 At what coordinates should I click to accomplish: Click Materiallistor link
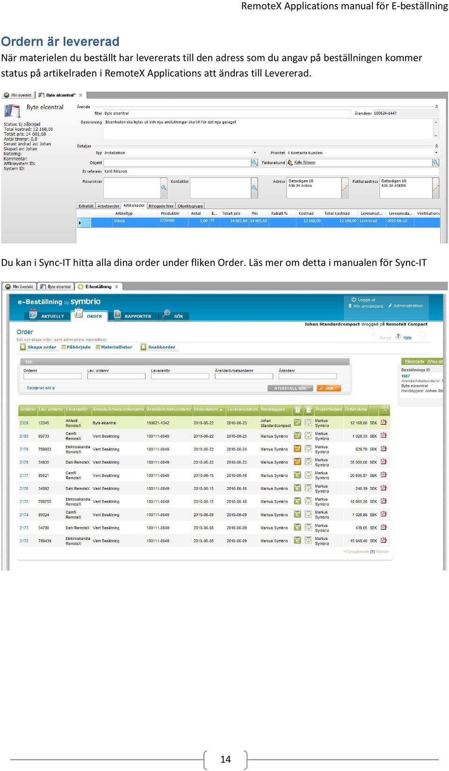114,347
